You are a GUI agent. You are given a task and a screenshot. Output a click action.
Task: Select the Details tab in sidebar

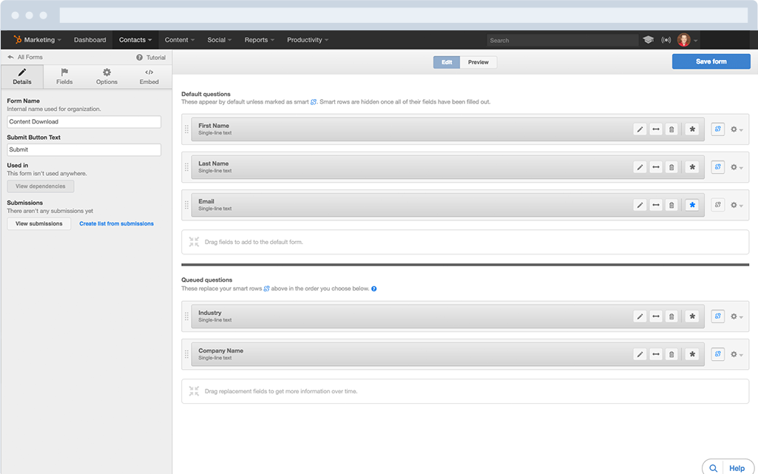21,76
